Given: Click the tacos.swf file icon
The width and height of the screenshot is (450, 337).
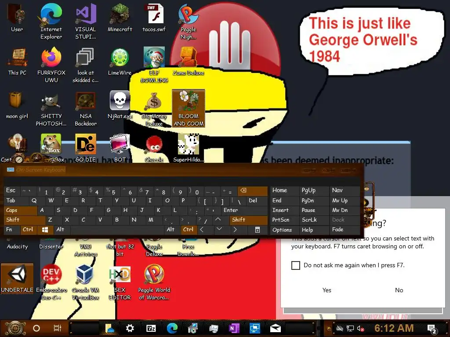Looking at the screenshot, I should tap(154, 18).
